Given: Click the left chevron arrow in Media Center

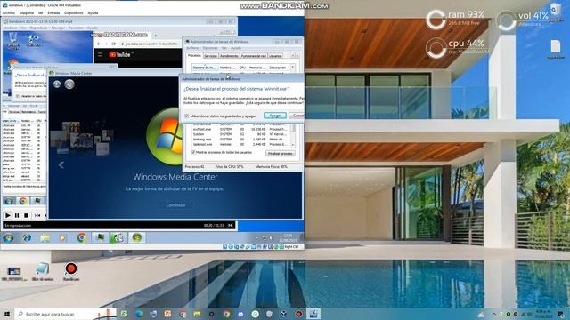Looking at the screenshot, I should pyautogui.click(x=61, y=165).
